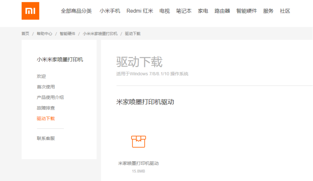Open 路由器 navigation item

[222, 11]
